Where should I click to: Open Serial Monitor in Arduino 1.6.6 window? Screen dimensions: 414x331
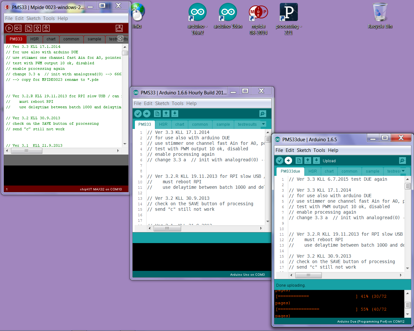click(263, 114)
